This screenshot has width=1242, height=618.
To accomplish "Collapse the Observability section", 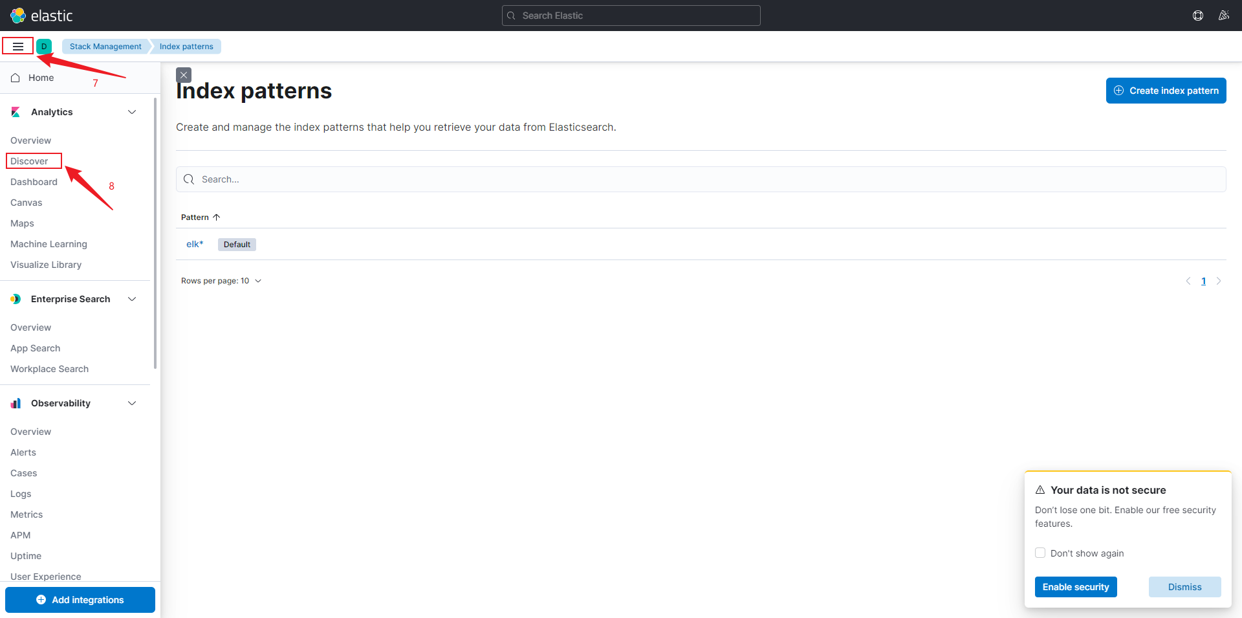I will click(x=132, y=403).
